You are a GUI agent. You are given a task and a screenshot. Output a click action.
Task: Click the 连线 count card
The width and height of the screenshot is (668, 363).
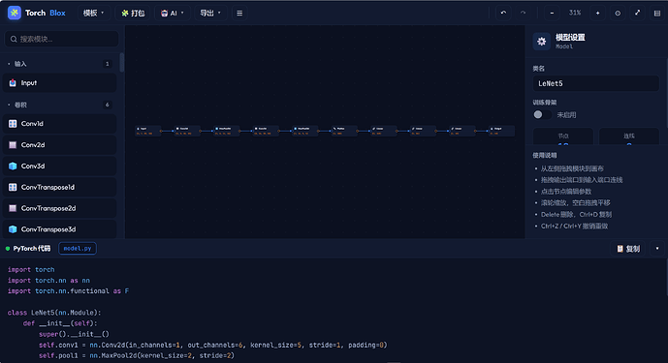coord(629,136)
